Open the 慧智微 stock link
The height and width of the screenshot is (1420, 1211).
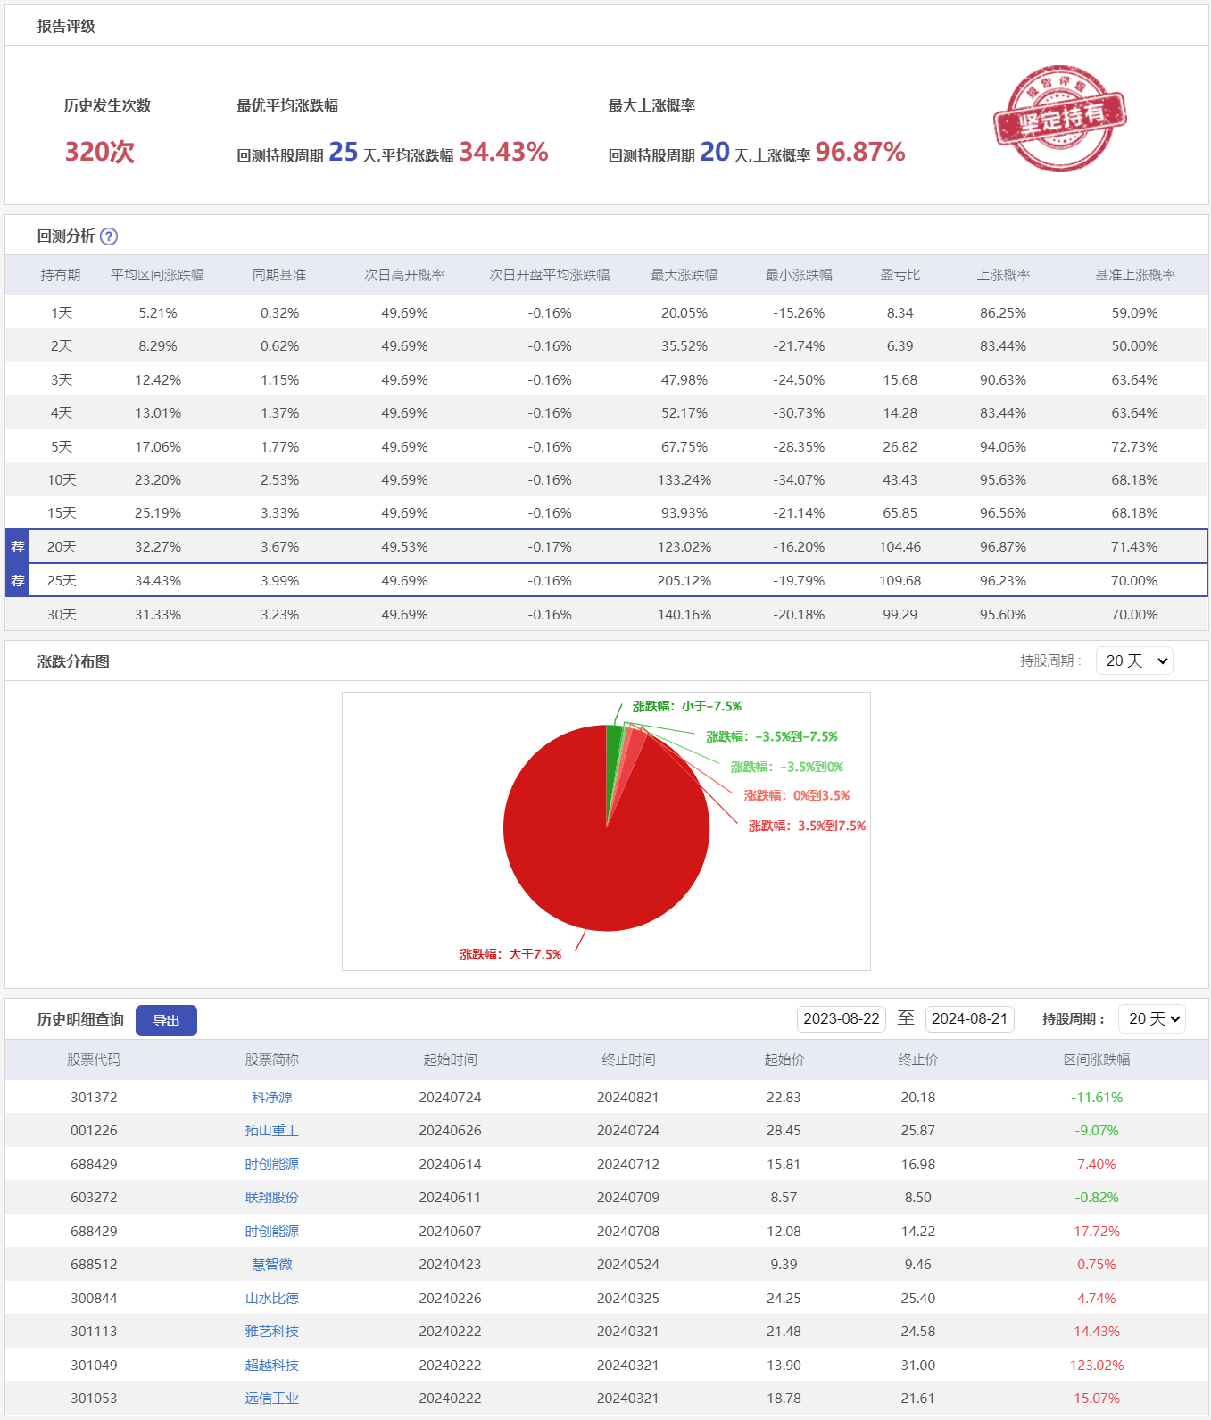[272, 1265]
